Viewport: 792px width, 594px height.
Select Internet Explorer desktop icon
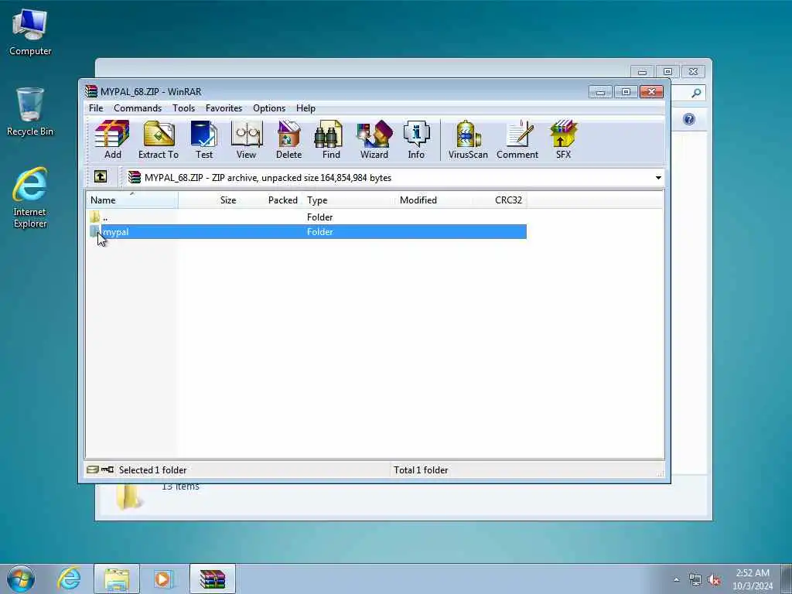pos(30,197)
